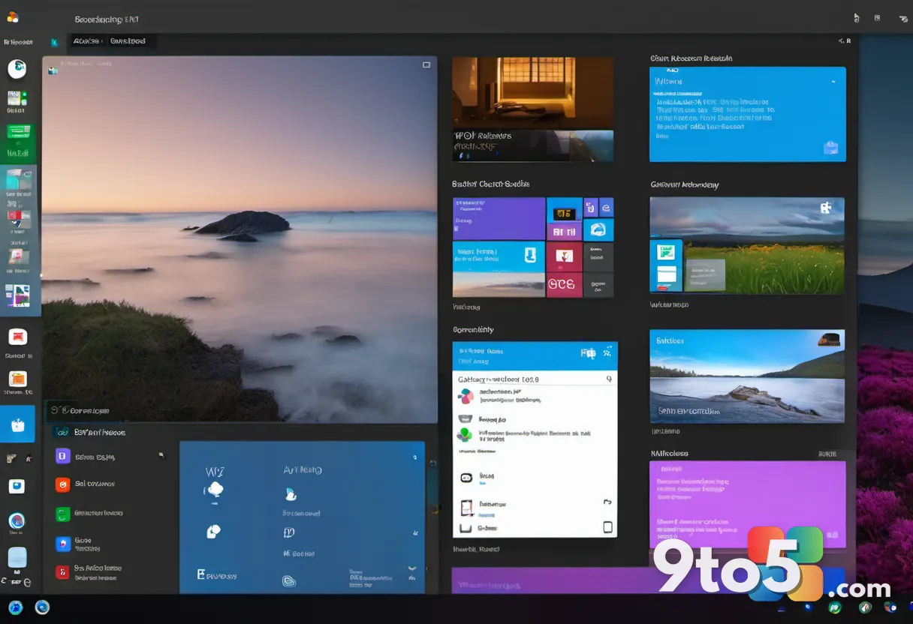Switch to the first tab above the photo window
Screen dimensions: 913x624
86,41
